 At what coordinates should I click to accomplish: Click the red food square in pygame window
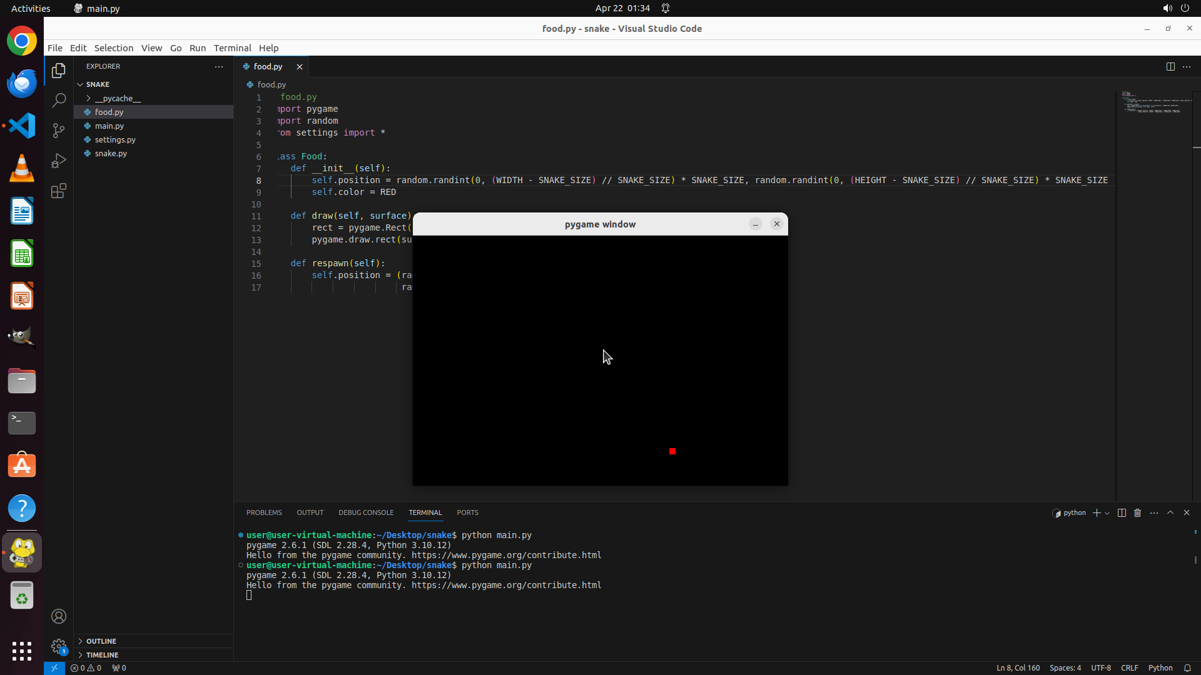[x=672, y=451]
